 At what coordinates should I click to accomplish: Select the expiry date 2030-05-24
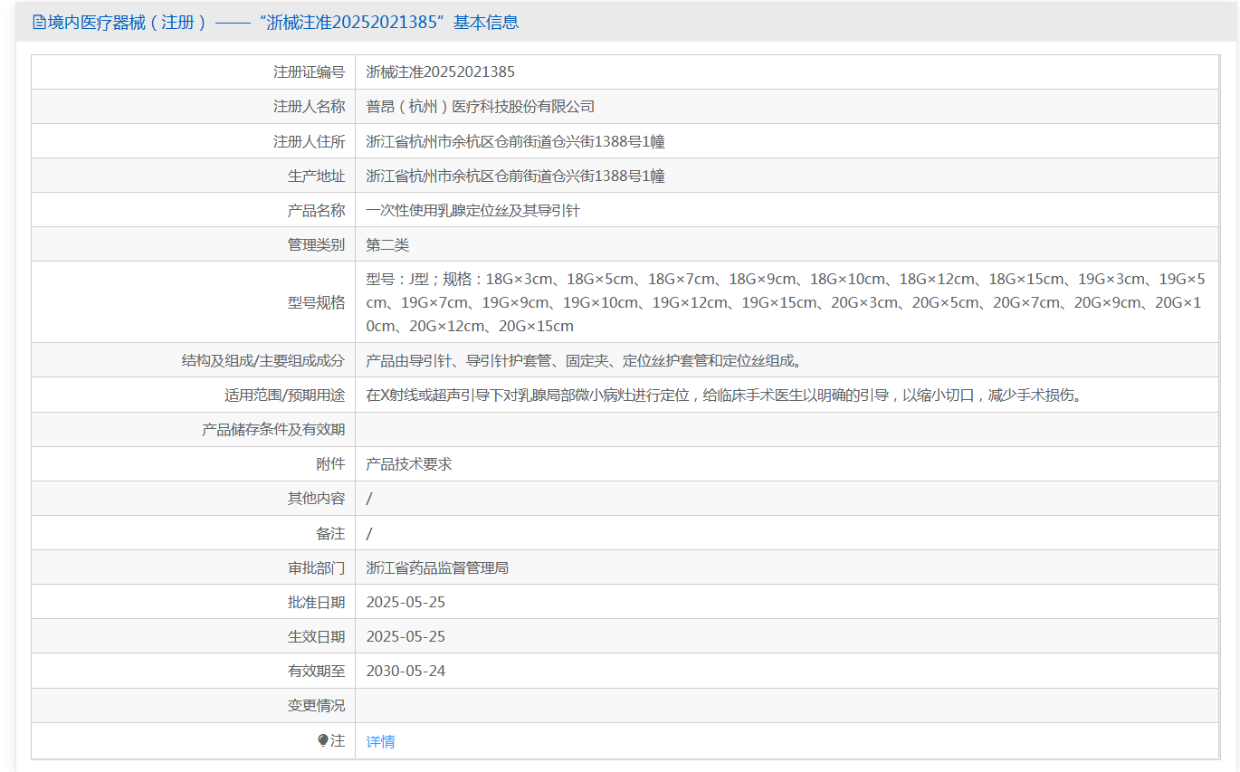[406, 671]
